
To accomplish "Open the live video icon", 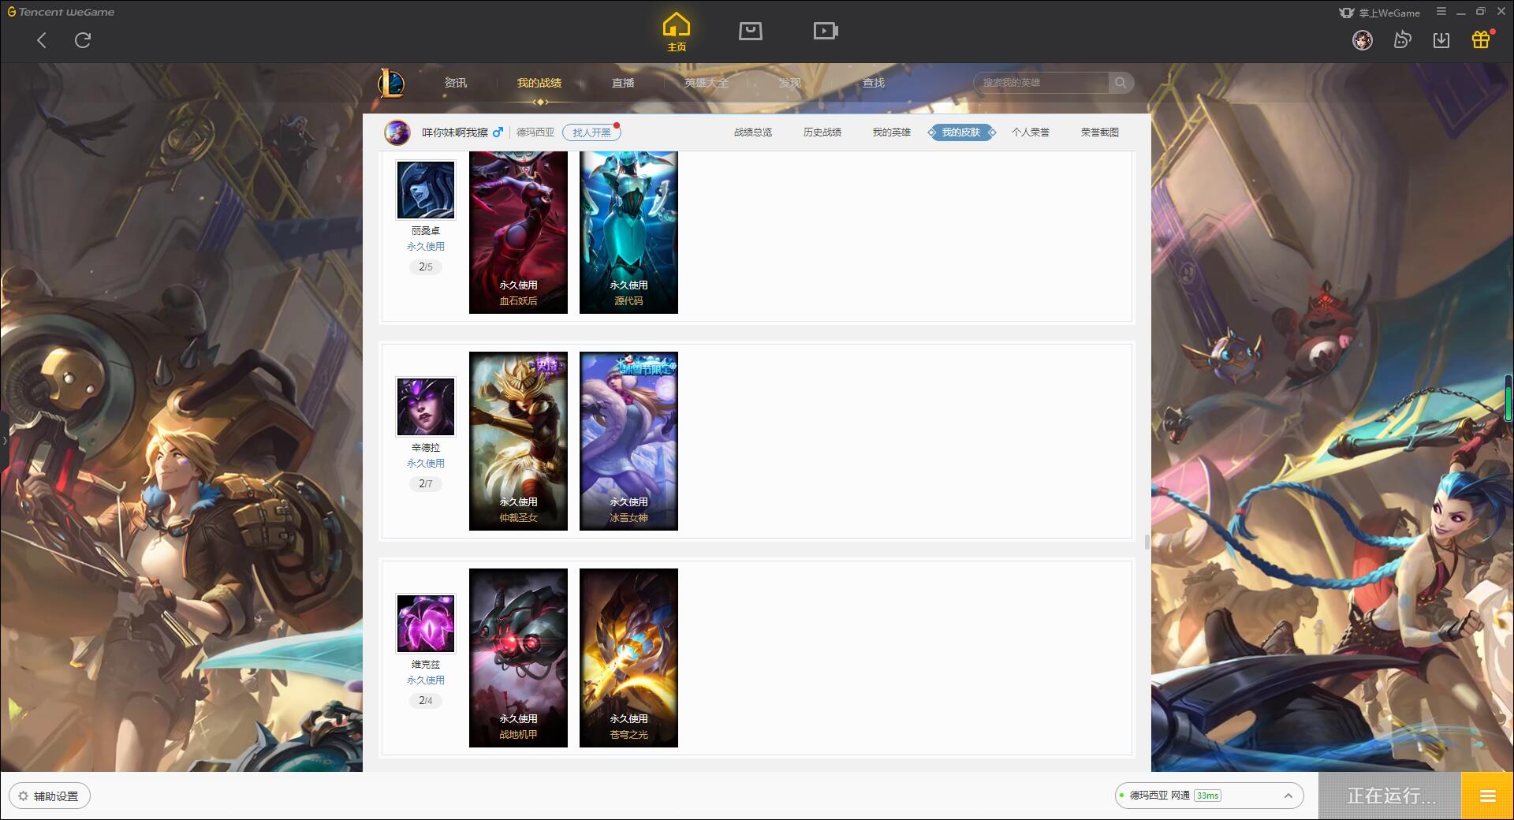I will click(826, 31).
